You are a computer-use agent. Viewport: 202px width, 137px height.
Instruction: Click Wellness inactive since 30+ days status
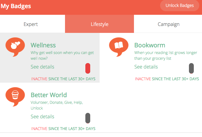point(63,79)
